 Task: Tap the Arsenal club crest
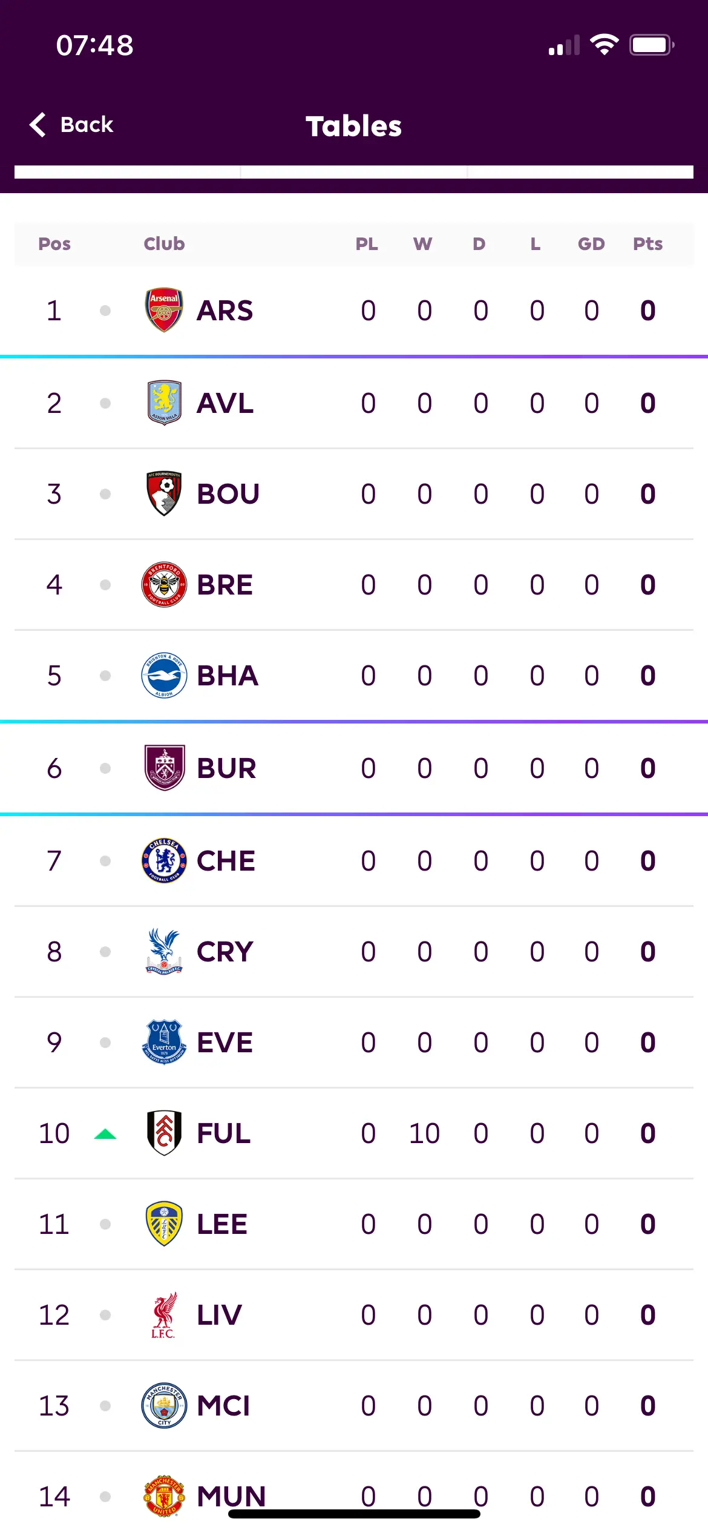pyautogui.click(x=164, y=310)
